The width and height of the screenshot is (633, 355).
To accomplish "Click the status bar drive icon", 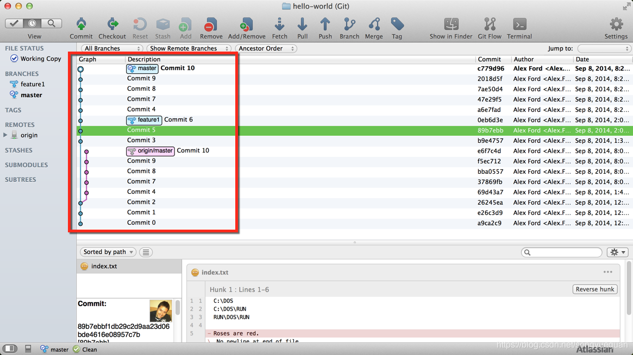I will tap(28, 348).
